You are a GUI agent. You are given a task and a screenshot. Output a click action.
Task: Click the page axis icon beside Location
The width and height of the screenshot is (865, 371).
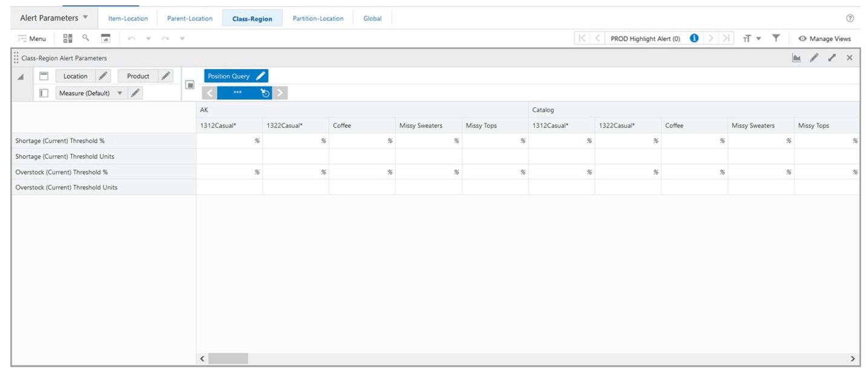pyautogui.click(x=44, y=76)
